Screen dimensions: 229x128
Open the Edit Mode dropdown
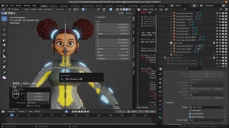[15, 10]
